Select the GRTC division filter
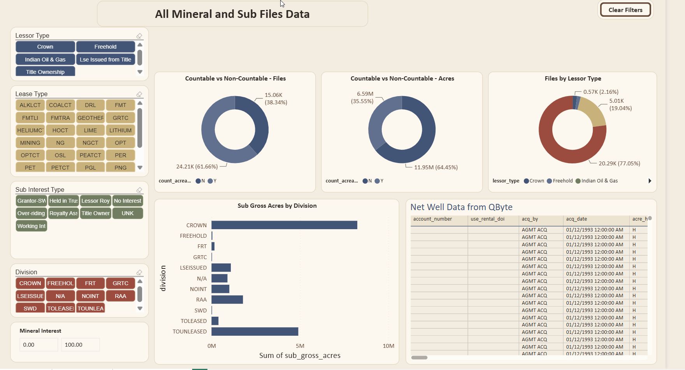 click(120, 283)
